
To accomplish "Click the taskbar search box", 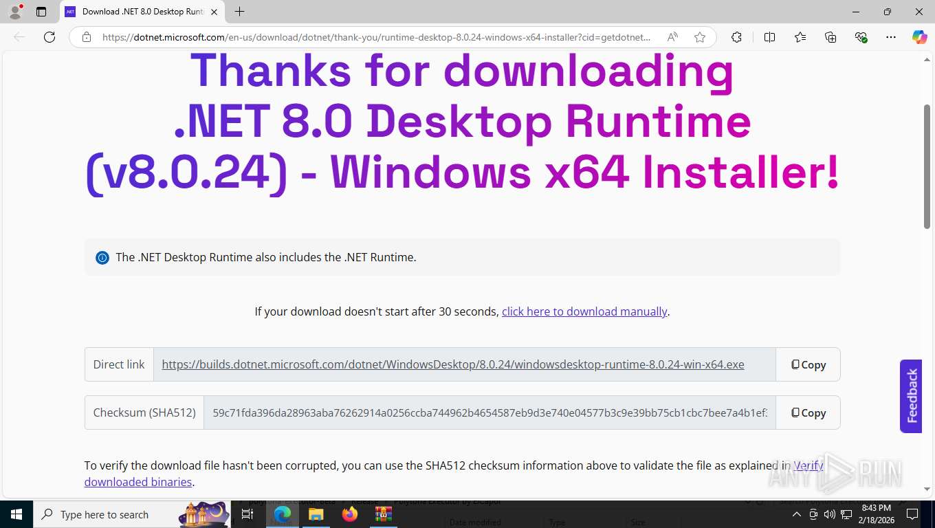I will [132, 514].
